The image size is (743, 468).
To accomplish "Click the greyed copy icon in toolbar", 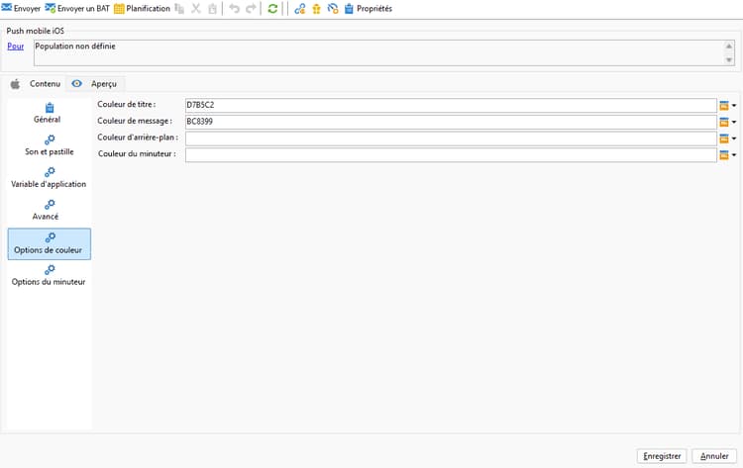I will [179, 9].
